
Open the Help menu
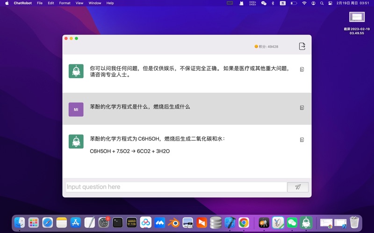tap(110, 3)
